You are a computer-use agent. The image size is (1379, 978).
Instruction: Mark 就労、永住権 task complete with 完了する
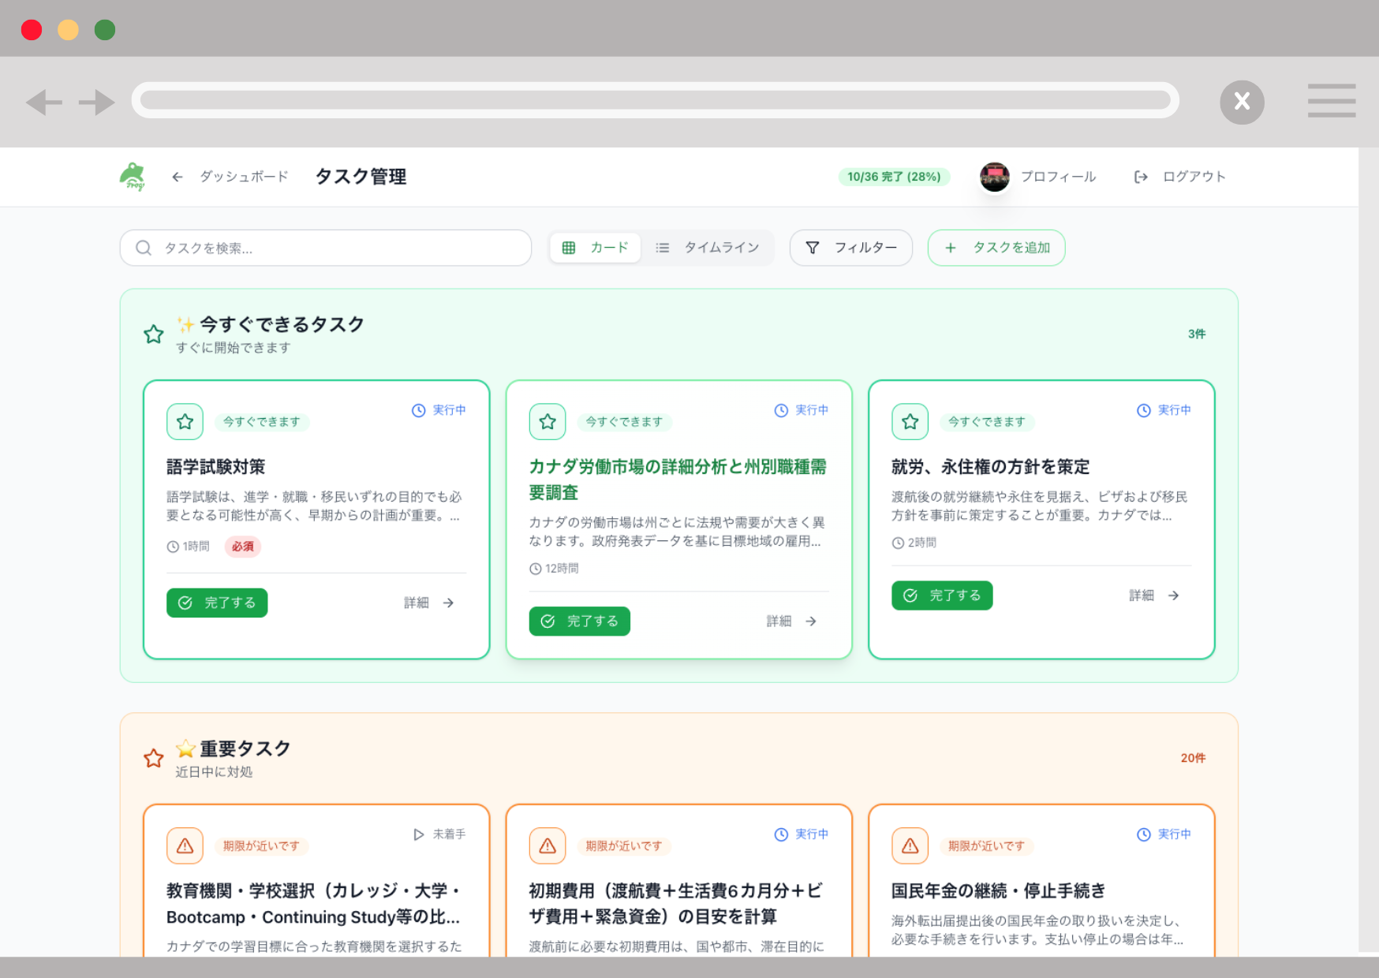942,595
